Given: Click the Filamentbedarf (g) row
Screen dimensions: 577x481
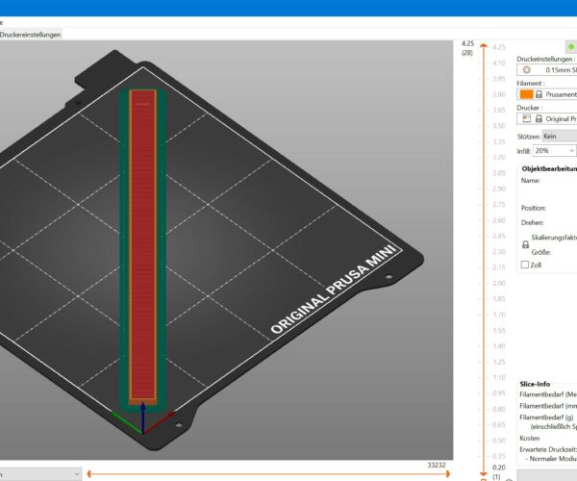Looking at the screenshot, I should point(546,417).
